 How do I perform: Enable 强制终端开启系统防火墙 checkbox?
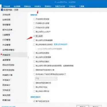pos(34,70)
